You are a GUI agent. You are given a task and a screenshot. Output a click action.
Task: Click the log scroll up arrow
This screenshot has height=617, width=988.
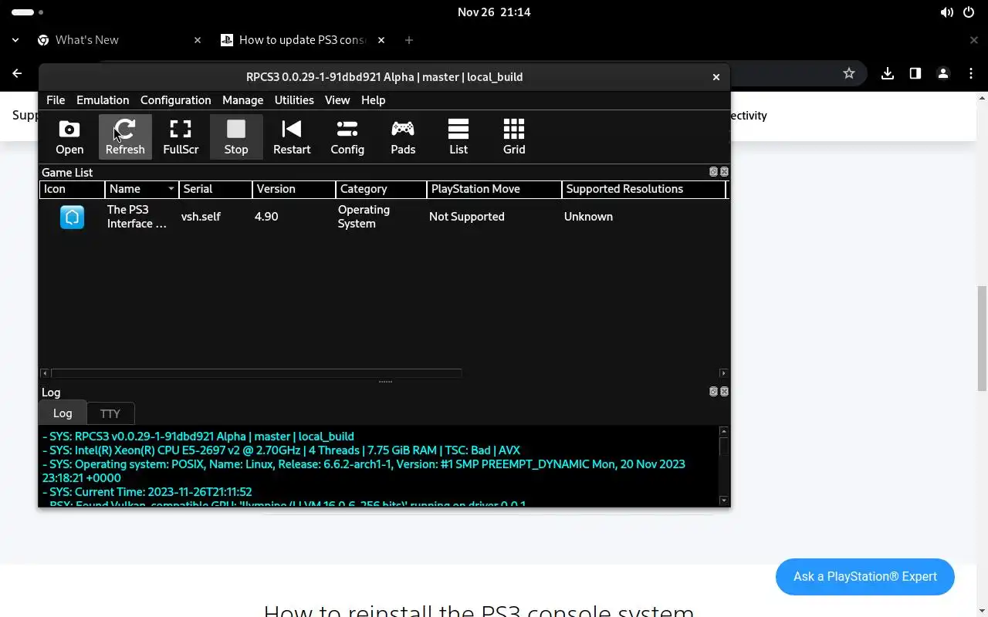click(x=723, y=431)
